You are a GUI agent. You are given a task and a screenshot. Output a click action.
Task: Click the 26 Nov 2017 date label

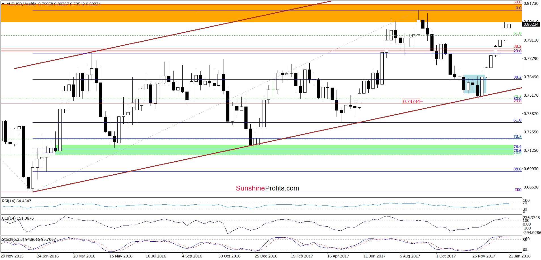point(484,256)
